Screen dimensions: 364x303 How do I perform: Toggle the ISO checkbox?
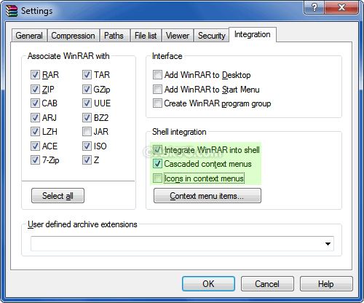pos(87,146)
